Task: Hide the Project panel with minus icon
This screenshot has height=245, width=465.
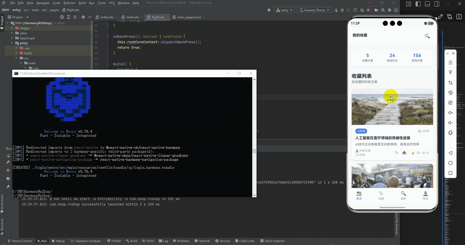Action: point(90,17)
